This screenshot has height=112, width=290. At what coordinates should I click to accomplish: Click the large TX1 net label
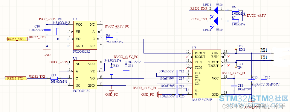click(x=264, y=57)
